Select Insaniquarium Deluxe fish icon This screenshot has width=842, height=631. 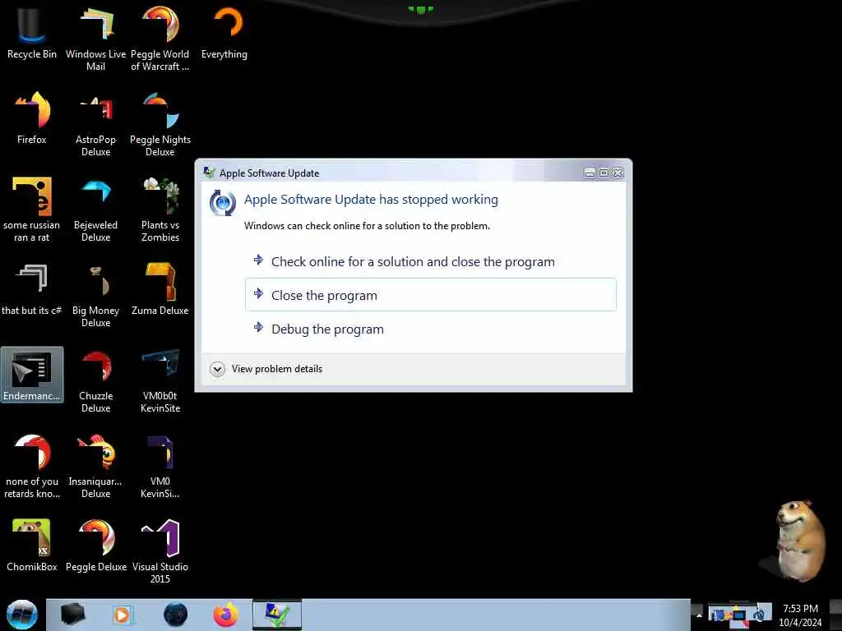click(x=95, y=467)
